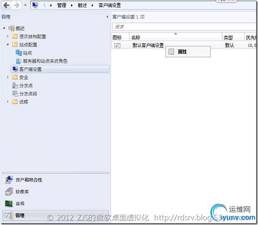Screen dimensions: 258x225
Task: Click the 分发点组 icon
Action: [15, 94]
